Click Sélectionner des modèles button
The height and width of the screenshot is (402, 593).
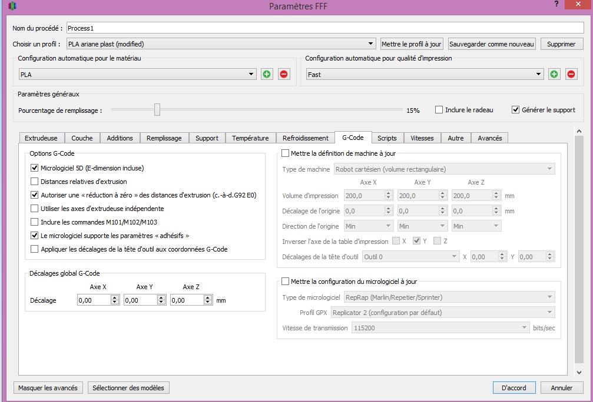click(x=128, y=388)
